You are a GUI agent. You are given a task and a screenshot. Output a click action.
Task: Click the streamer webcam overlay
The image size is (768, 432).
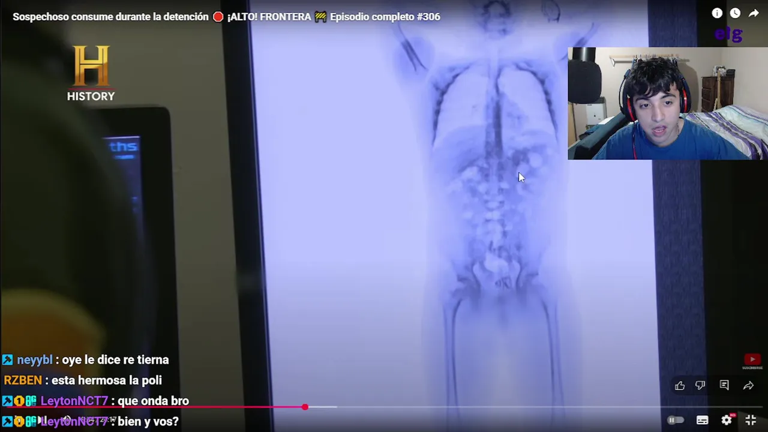pyautogui.click(x=668, y=103)
